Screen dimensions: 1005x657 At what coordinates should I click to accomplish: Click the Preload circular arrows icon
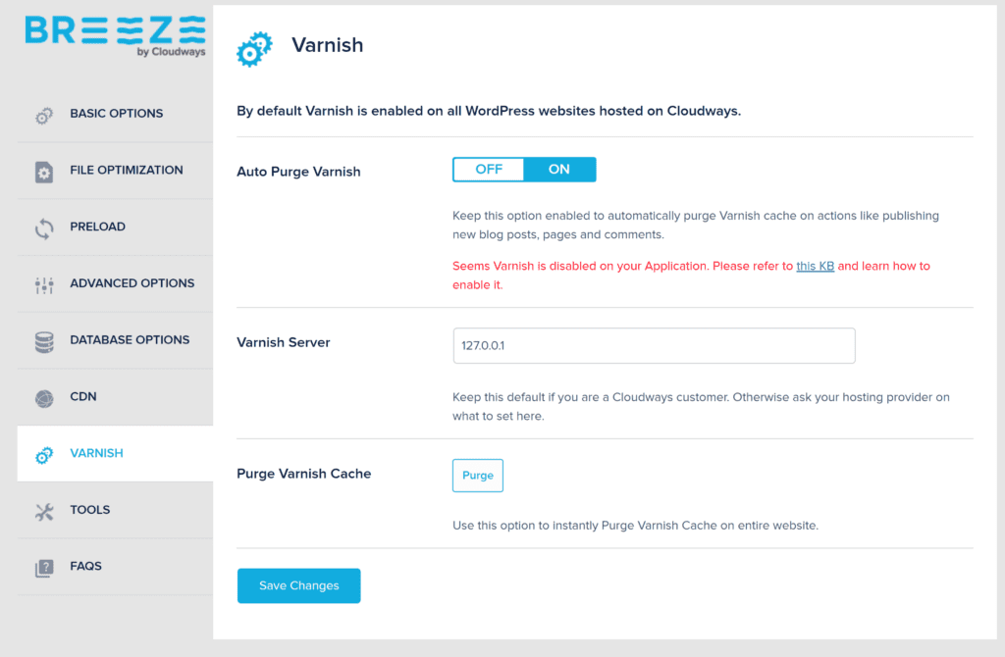click(44, 228)
